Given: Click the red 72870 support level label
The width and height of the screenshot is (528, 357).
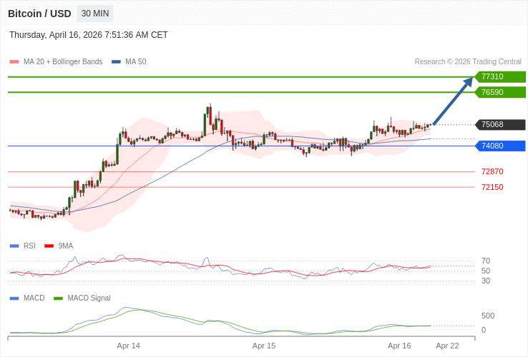Looking at the screenshot, I should pyautogui.click(x=492, y=172).
